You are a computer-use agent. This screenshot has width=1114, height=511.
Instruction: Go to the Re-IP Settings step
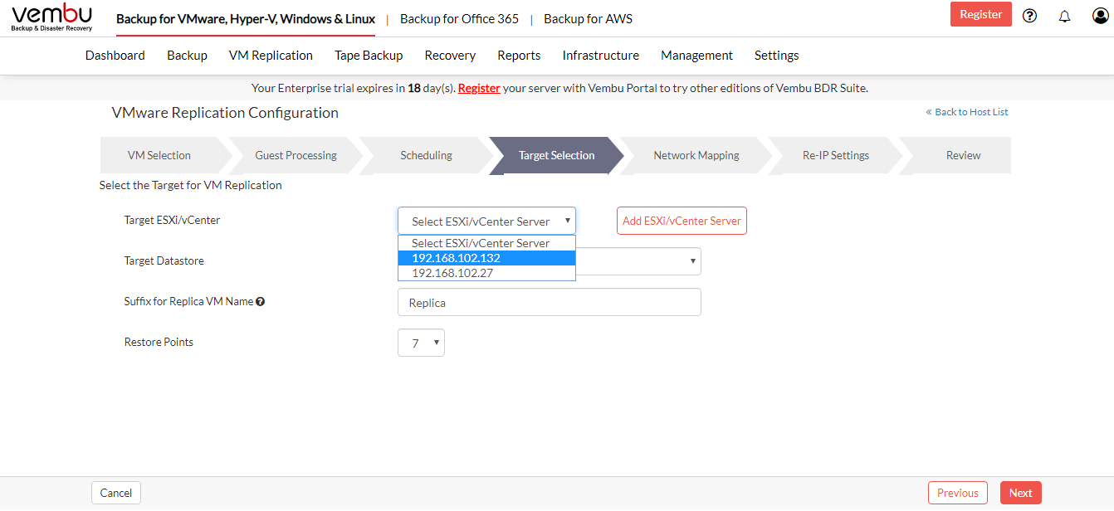click(835, 155)
